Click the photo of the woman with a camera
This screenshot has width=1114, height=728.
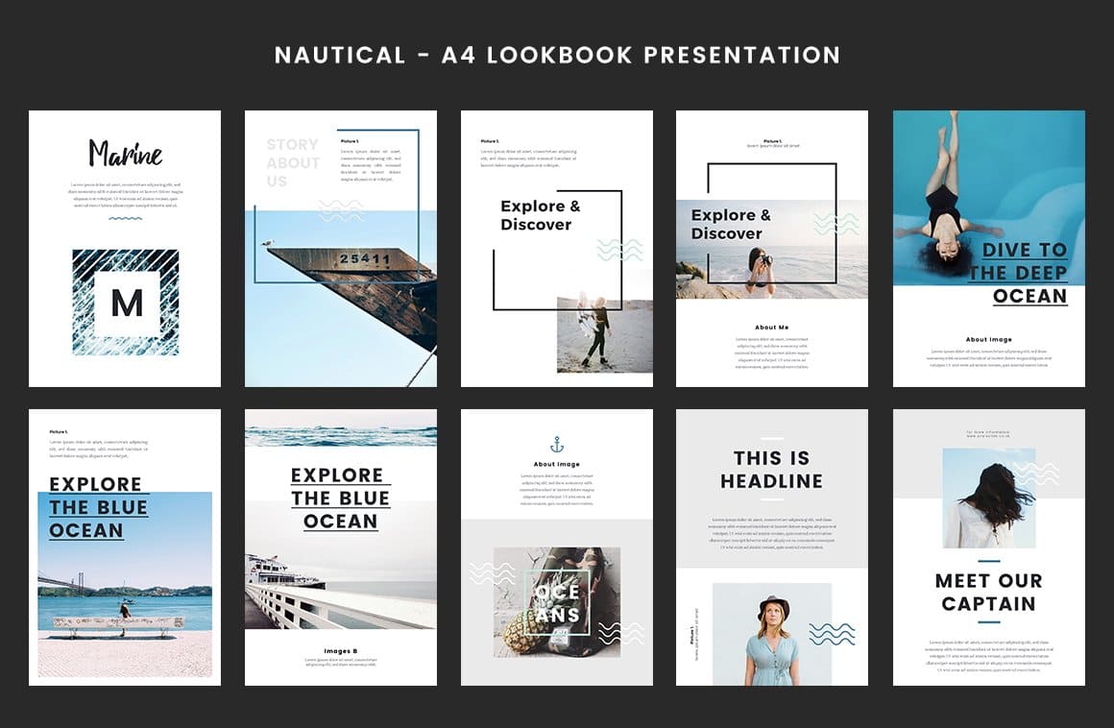point(761,267)
